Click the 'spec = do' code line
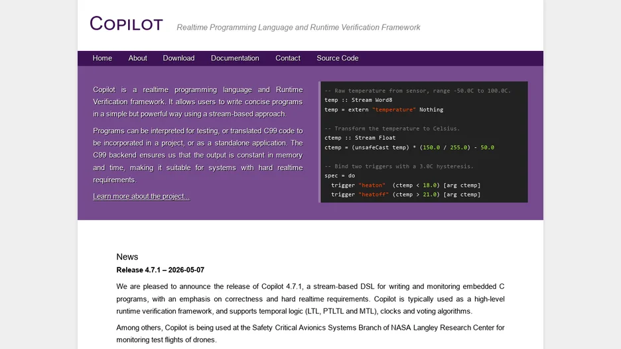This screenshot has width=621, height=349. (340, 175)
